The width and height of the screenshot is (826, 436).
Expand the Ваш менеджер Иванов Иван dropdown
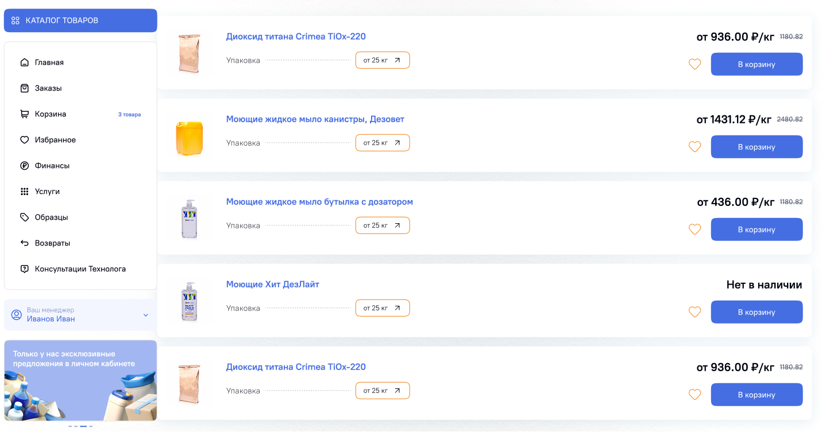coord(145,315)
